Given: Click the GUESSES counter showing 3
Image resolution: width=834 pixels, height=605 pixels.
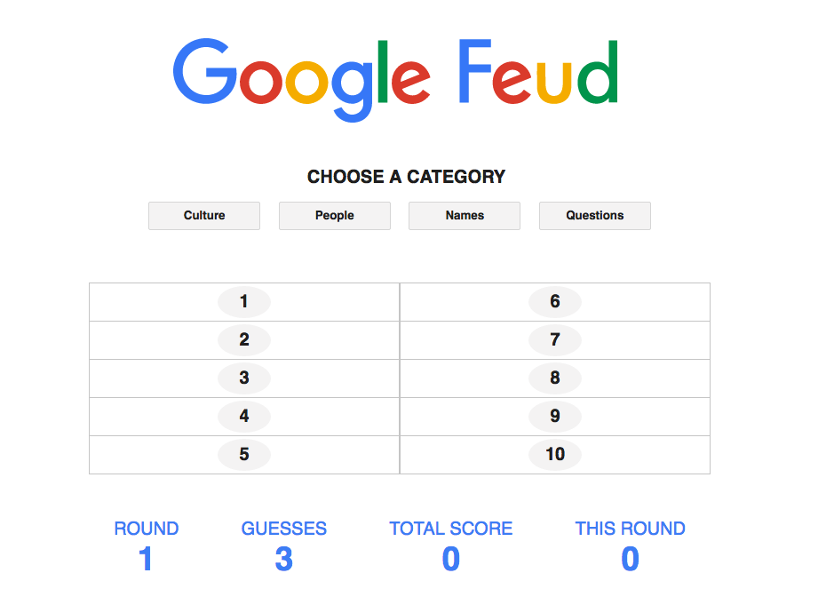Looking at the screenshot, I should click(x=283, y=558).
